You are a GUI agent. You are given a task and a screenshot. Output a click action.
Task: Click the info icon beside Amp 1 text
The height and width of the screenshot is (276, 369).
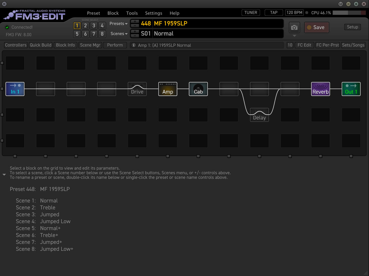[x=134, y=45]
